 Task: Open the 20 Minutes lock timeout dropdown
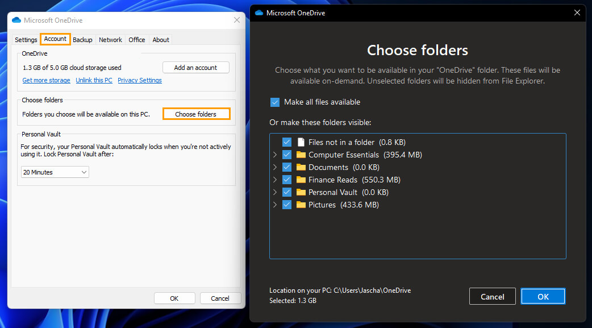(x=55, y=172)
